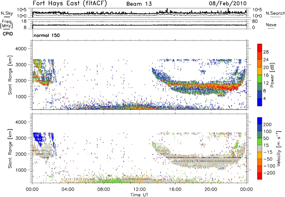Click the 'CPID' row label
The width and height of the screenshot is (285, 197).
(7, 34)
